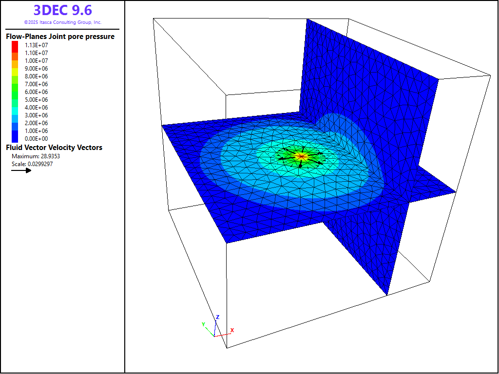Screen dimensions: 499x374
Task: Click the blue Z axis label
Action: [x=218, y=317]
